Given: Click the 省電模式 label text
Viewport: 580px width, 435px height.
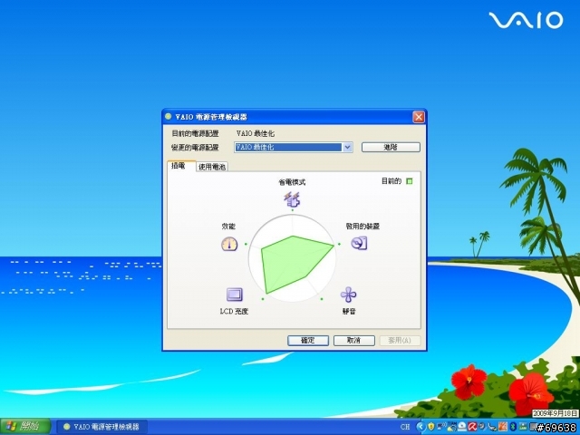Looking at the screenshot, I should [x=292, y=182].
